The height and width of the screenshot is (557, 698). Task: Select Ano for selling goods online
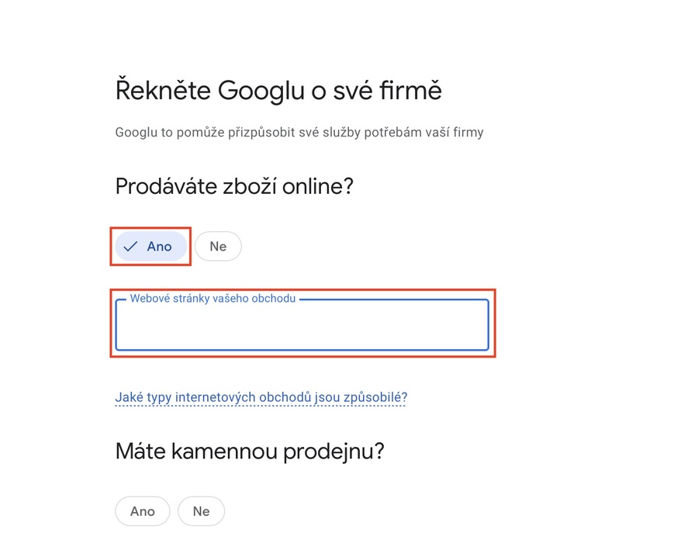(x=152, y=247)
